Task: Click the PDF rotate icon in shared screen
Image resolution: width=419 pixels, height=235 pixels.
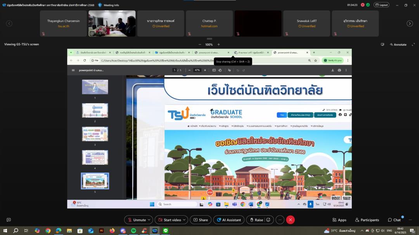Action: tap(220, 70)
